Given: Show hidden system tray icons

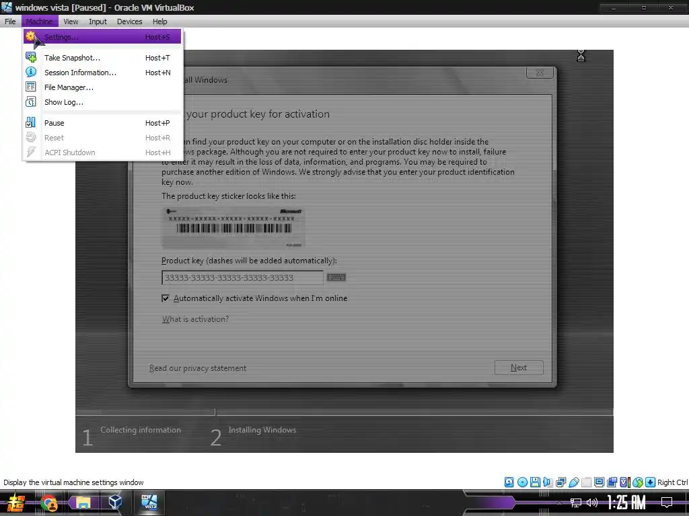Looking at the screenshot, I should pyautogui.click(x=559, y=503).
